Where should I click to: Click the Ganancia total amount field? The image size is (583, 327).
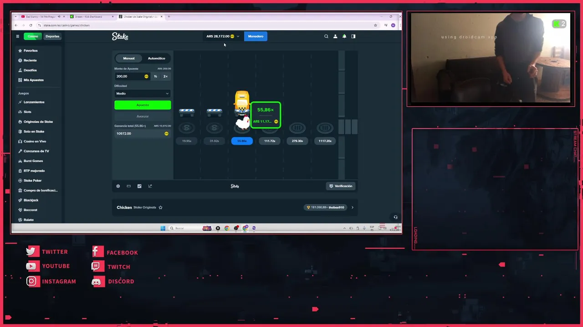coord(143,134)
